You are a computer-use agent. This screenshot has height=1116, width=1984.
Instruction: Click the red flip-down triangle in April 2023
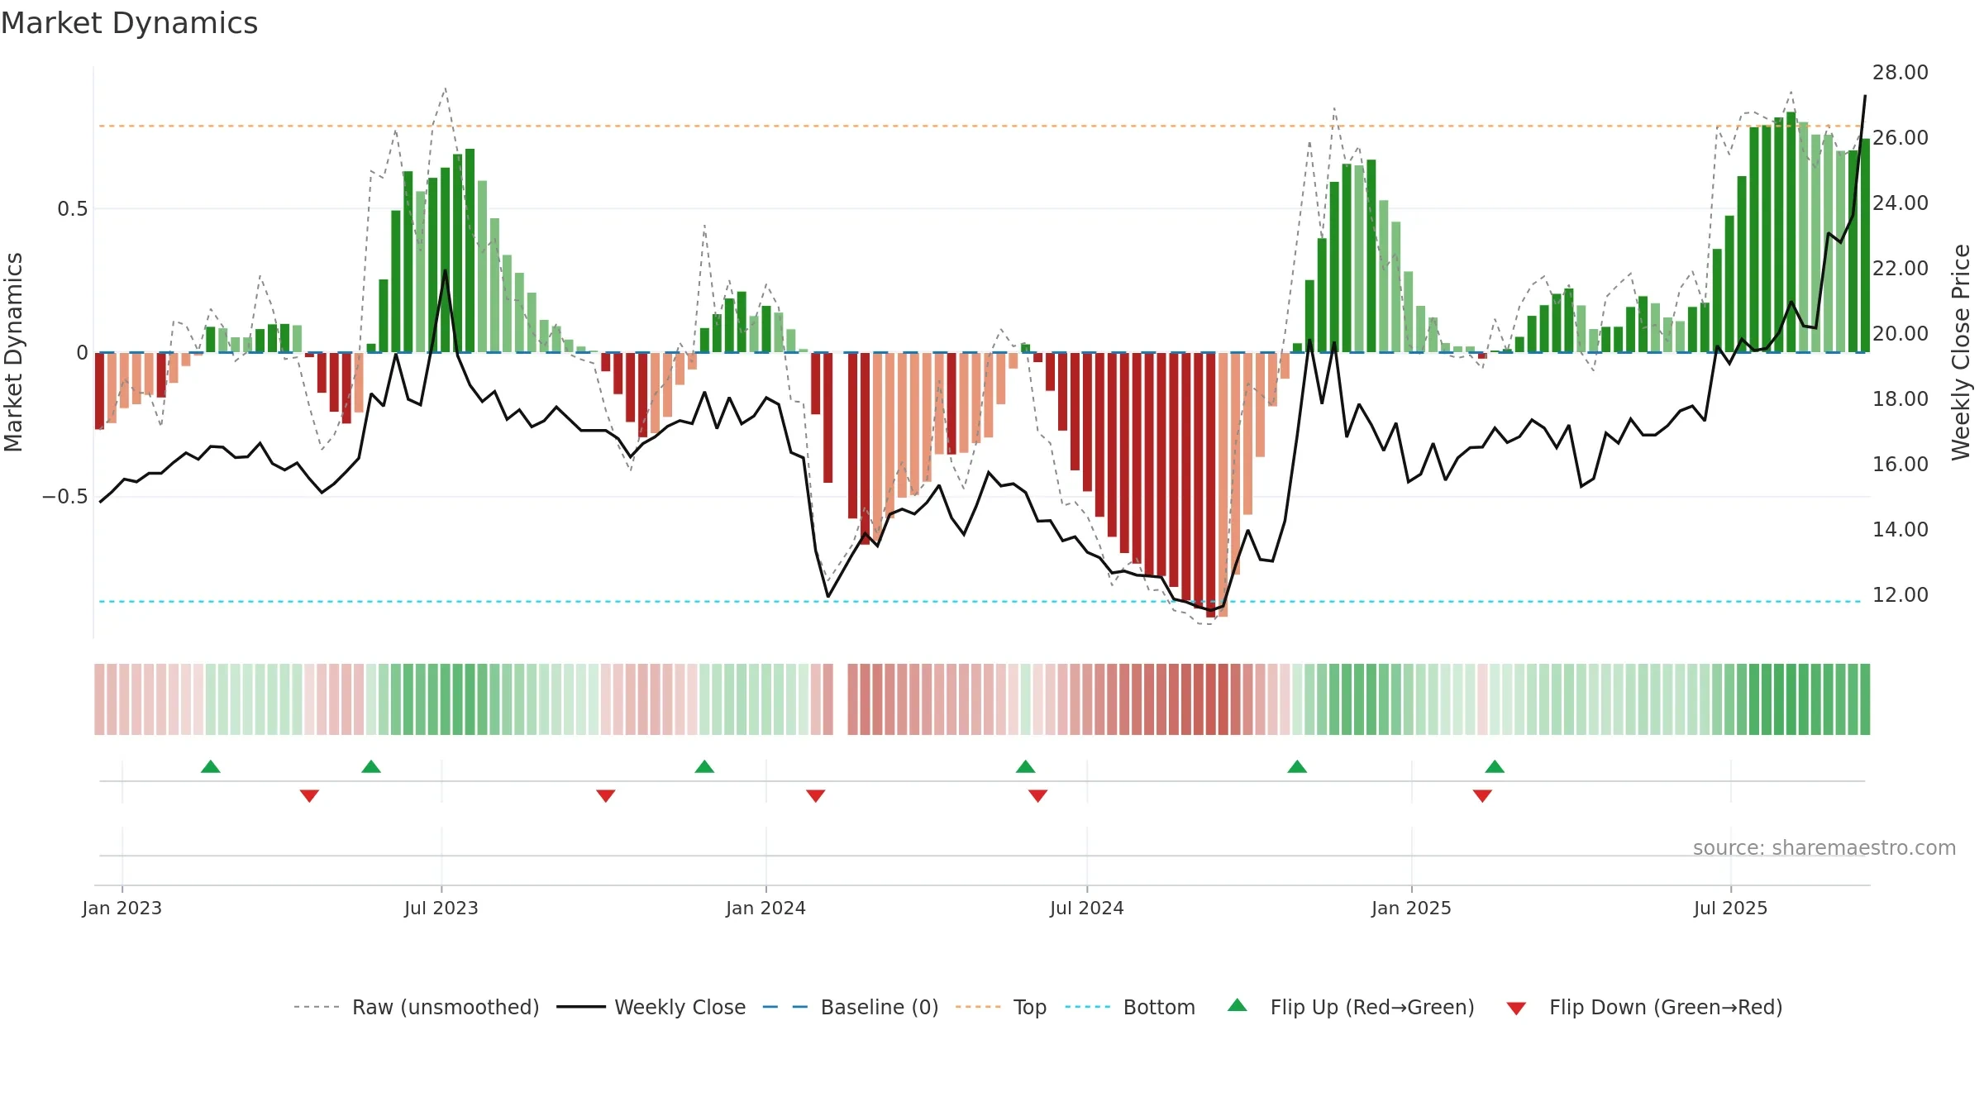point(309,796)
